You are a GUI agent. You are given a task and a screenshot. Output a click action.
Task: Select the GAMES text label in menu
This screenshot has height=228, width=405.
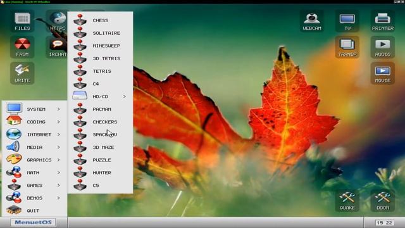point(35,186)
